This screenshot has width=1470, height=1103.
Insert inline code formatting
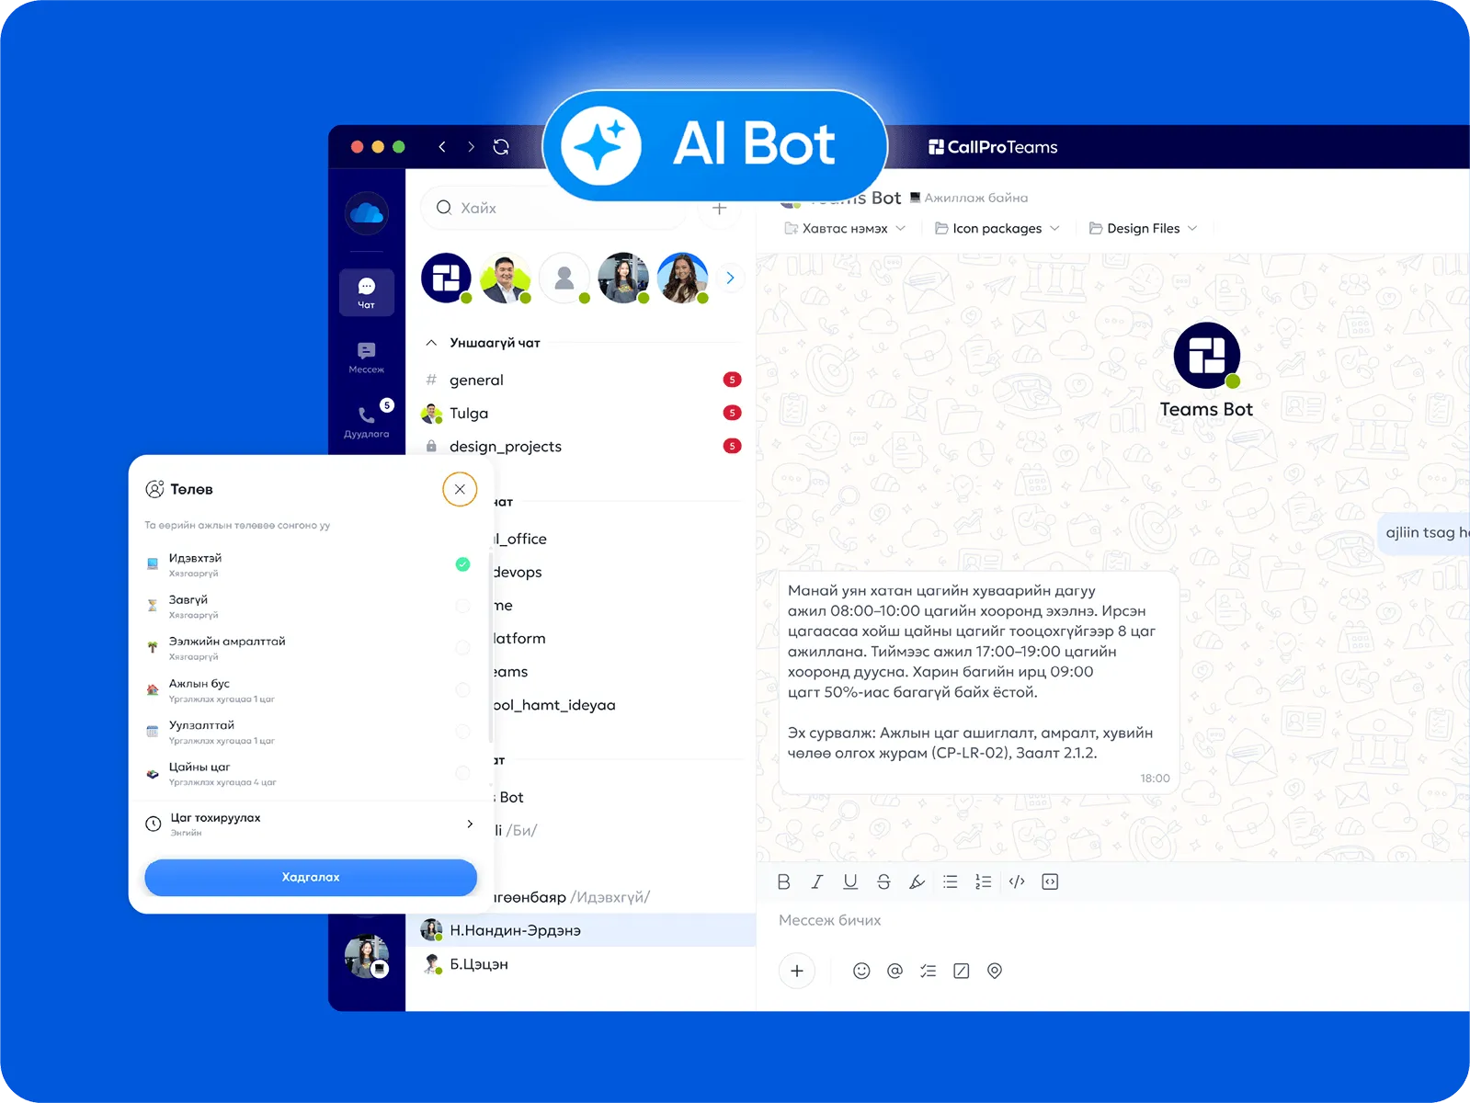[1017, 881]
